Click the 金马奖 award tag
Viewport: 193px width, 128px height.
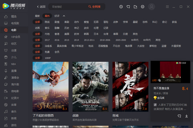coord(159,98)
